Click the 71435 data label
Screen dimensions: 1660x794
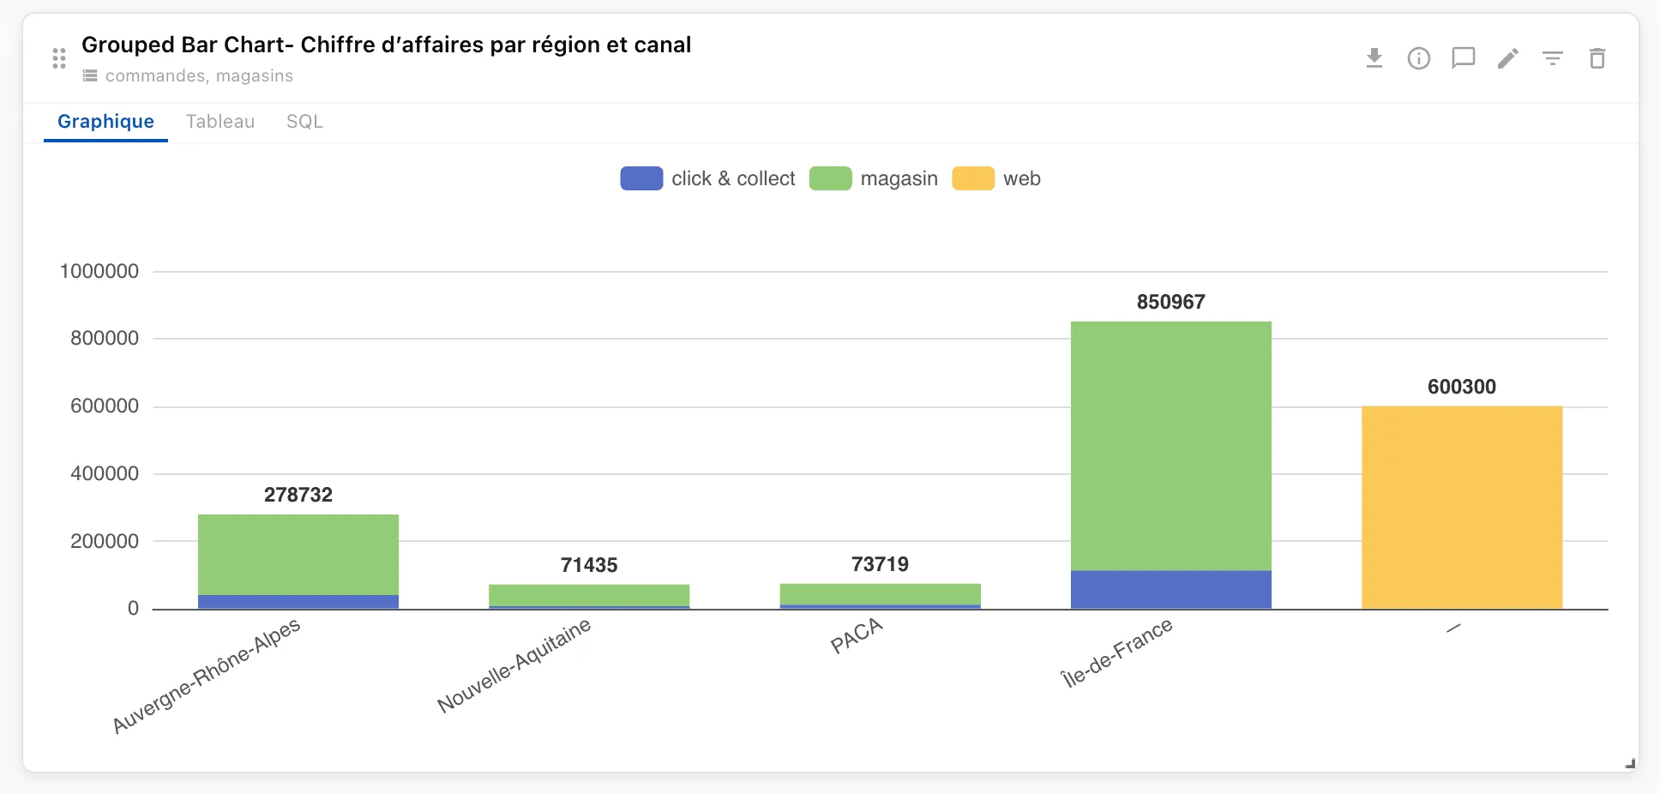pyautogui.click(x=589, y=565)
